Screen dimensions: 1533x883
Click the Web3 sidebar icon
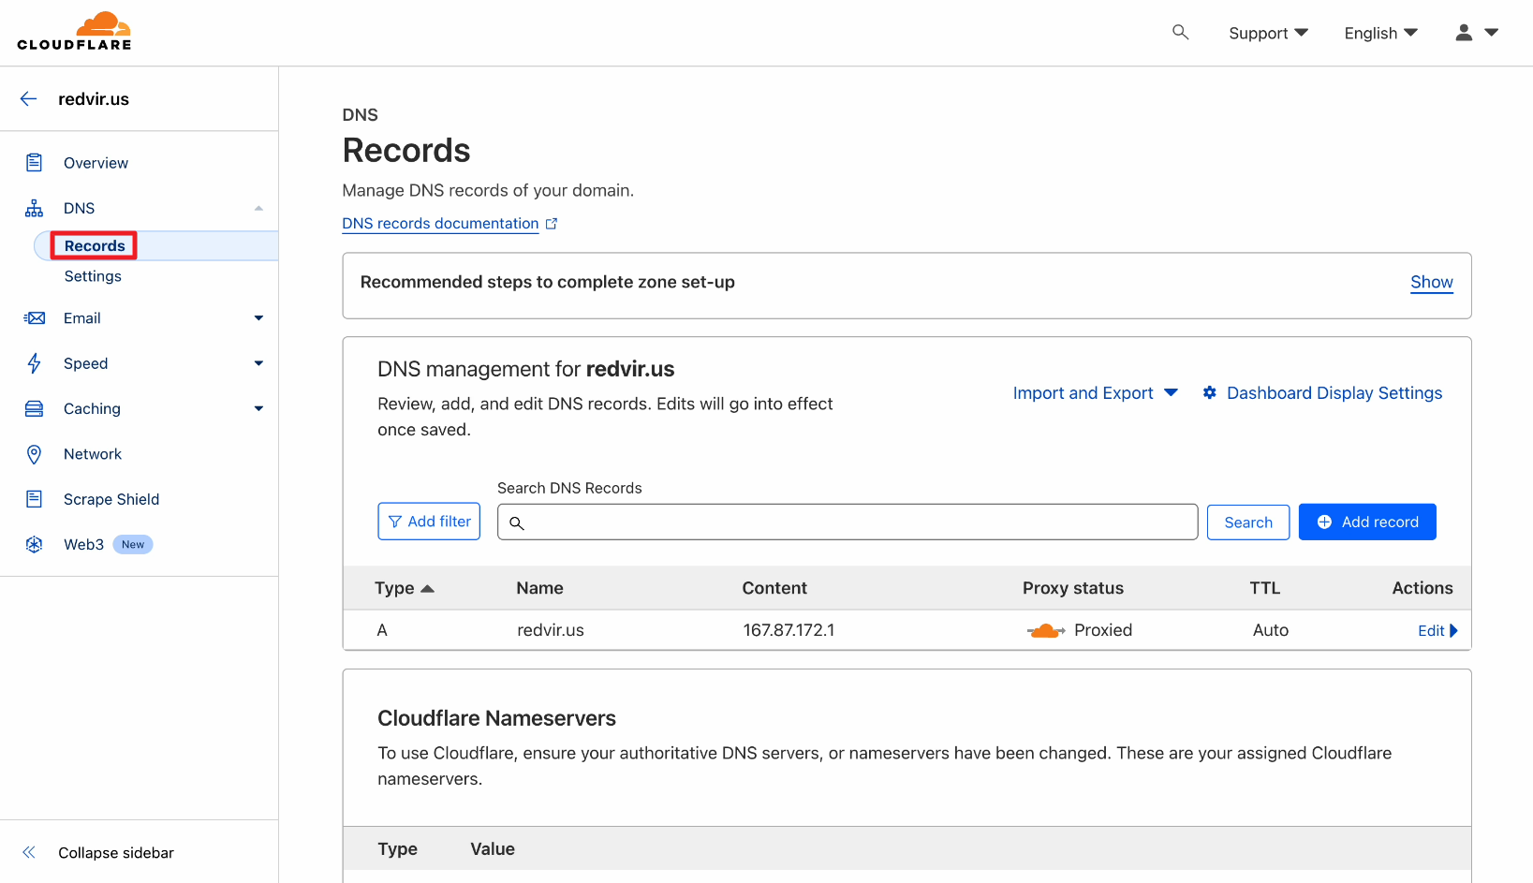click(35, 545)
